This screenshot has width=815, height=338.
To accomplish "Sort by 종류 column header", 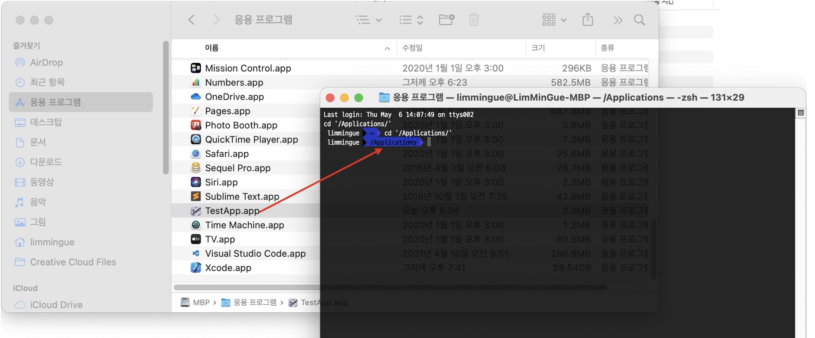I will point(607,48).
